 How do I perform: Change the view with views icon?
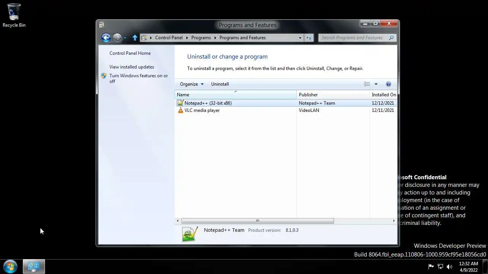[x=367, y=84]
